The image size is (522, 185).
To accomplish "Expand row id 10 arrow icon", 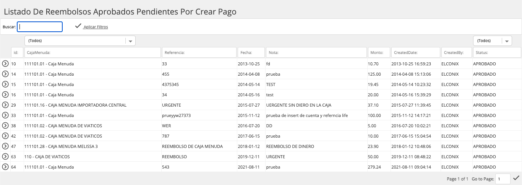I will 5,64.
